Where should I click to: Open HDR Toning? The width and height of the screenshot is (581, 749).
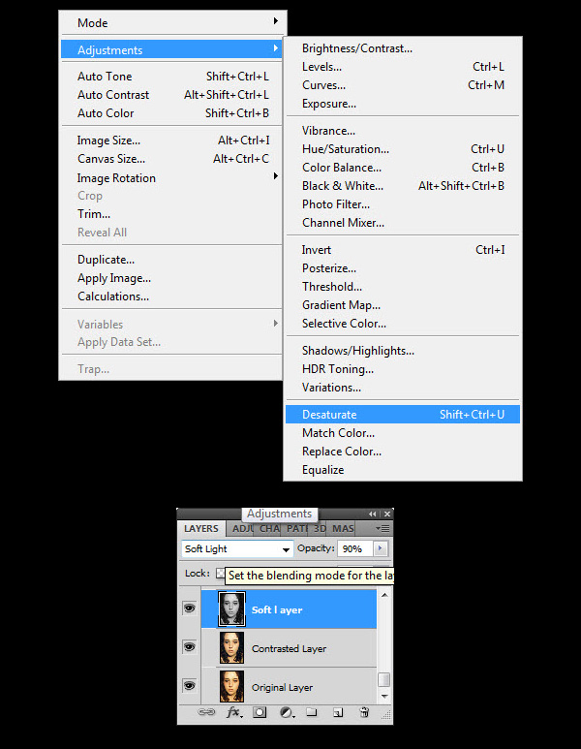click(x=403, y=369)
